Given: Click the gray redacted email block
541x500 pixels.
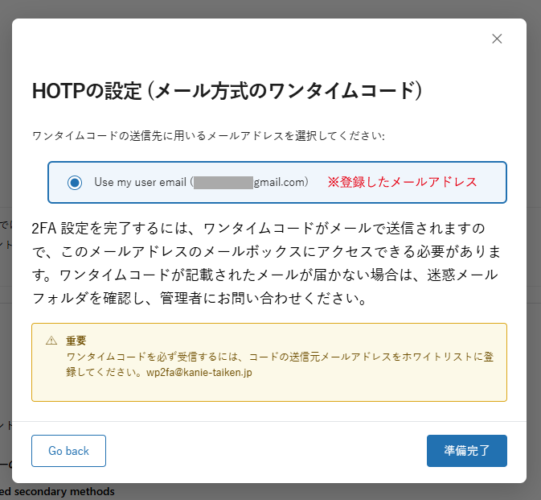Looking at the screenshot, I should tap(223, 183).
